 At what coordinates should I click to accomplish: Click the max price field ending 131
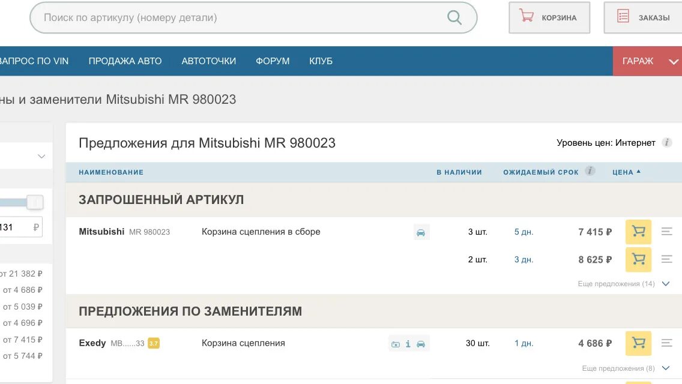(x=21, y=227)
